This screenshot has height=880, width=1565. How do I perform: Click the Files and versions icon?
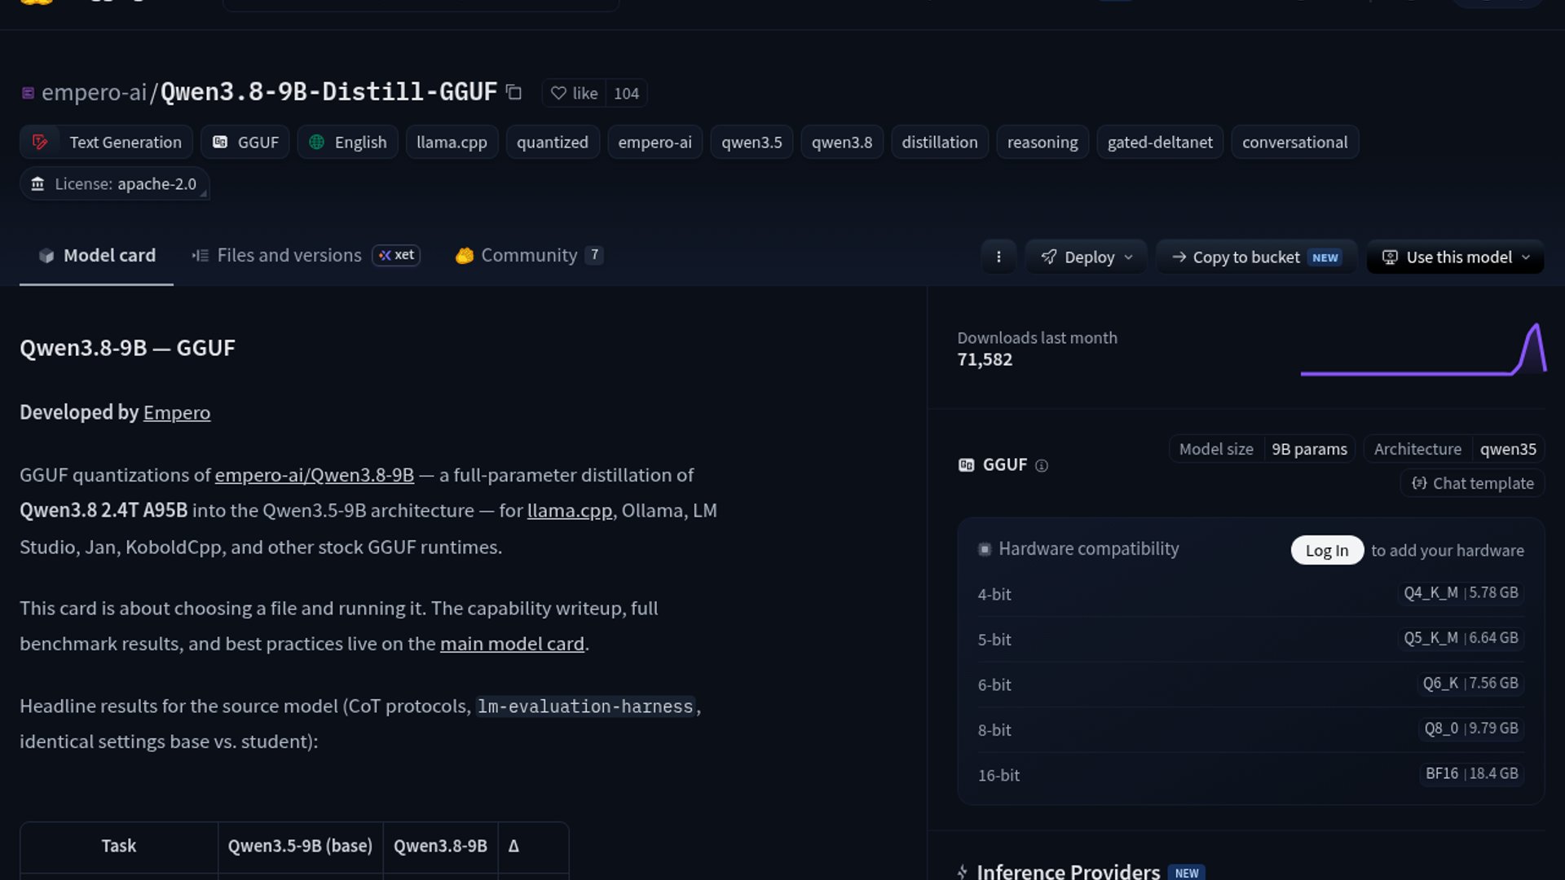coord(201,256)
